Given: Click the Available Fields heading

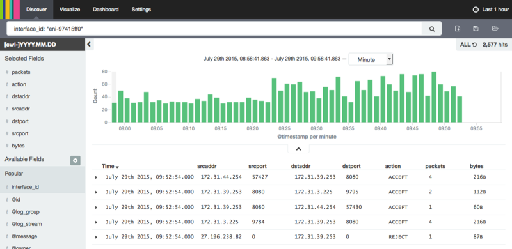Looking at the screenshot, I should tap(24, 159).
